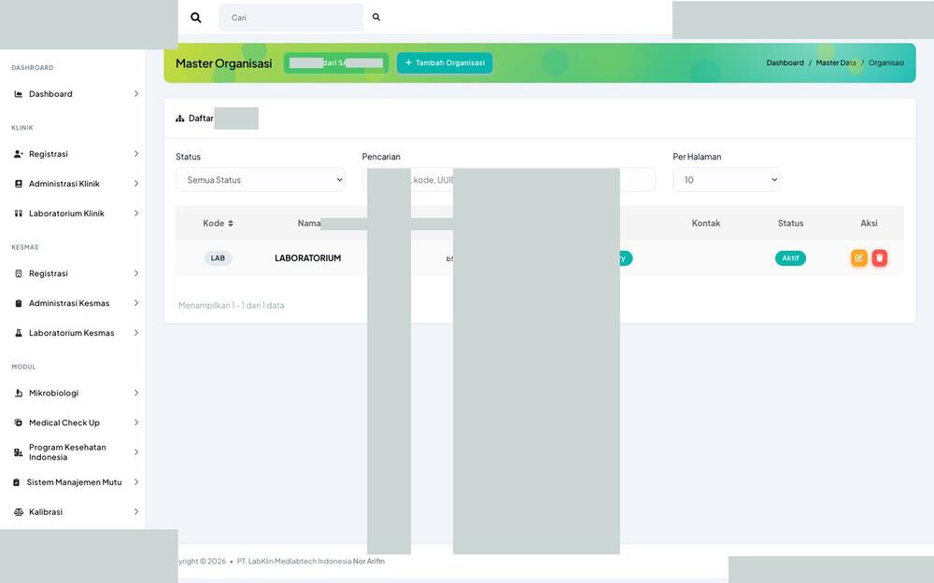Screen dimensions: 934x583
Task: Click the Dashboard chart icon in sidebar
Action: pyautogui.click(x=19, y=94)
